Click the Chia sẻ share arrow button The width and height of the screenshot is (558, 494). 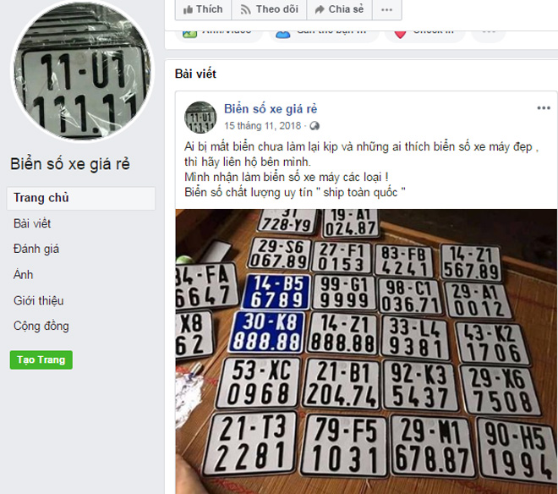point(340,9)
